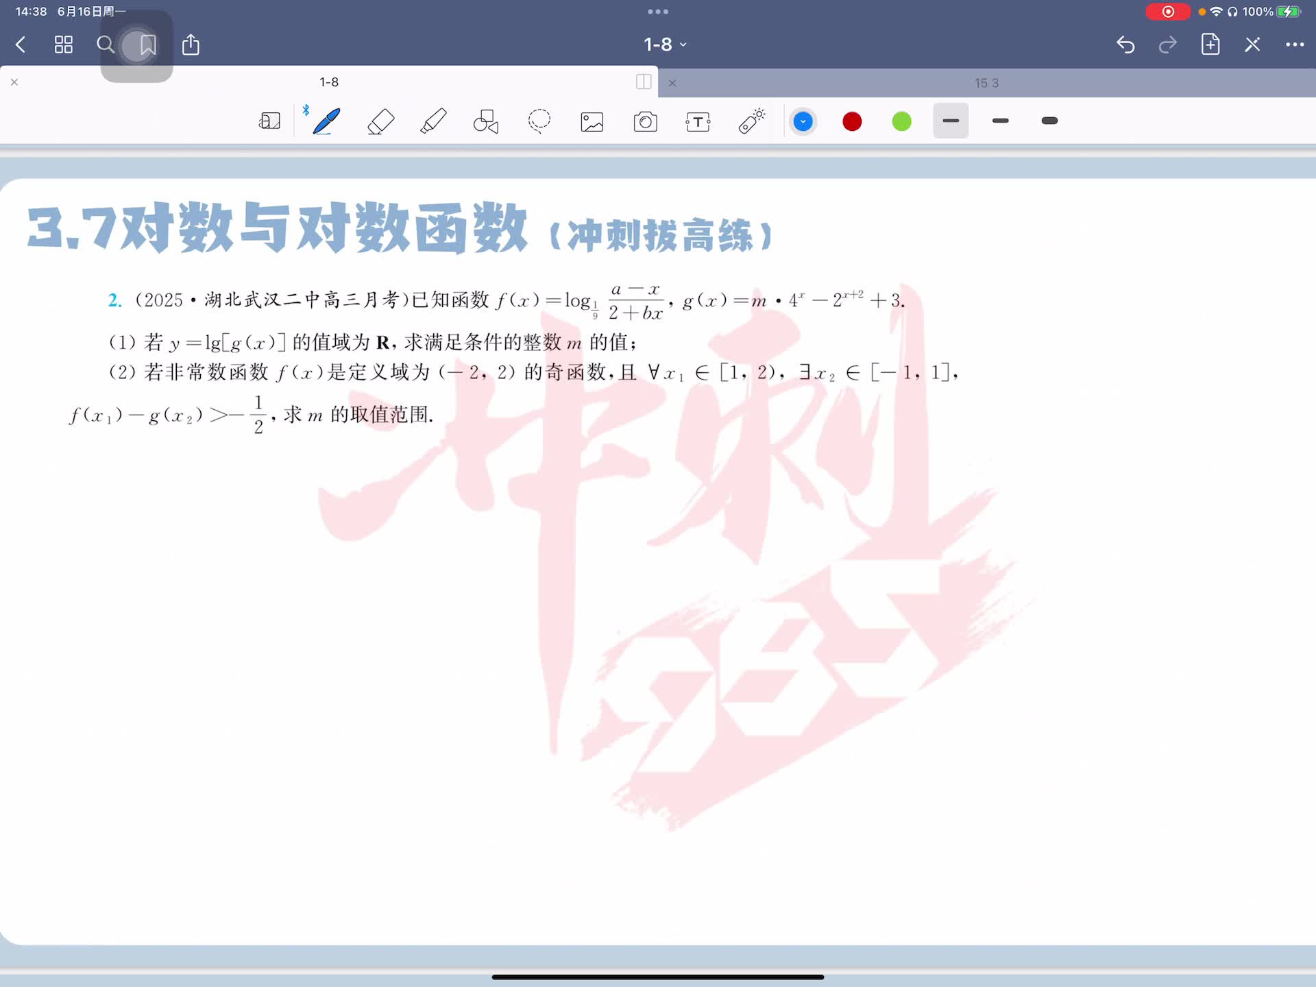Viewport: 1316px width, 987px height.
Task: Undo the last stroke
Action: (1125, 45)
